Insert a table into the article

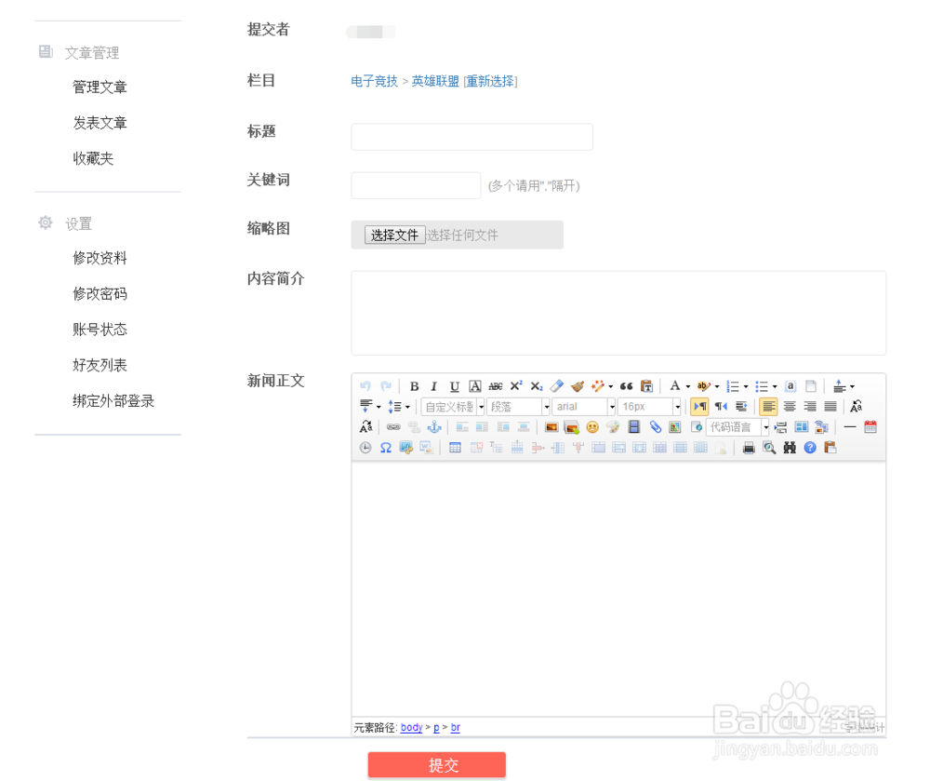[454, 447]
